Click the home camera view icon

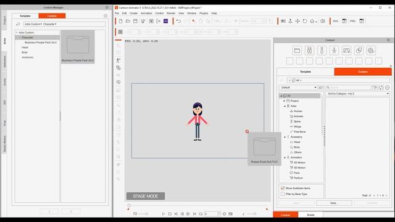point(312,21)
